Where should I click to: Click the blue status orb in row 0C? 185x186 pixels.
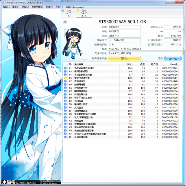[65, 91]
